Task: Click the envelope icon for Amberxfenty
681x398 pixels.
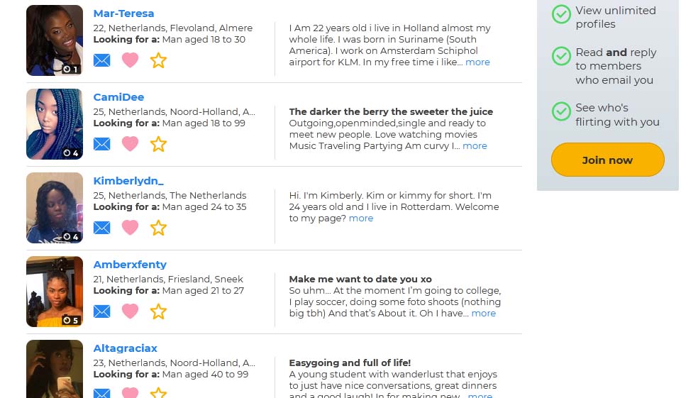Action: pyautogui.click(x=102, y=311)
